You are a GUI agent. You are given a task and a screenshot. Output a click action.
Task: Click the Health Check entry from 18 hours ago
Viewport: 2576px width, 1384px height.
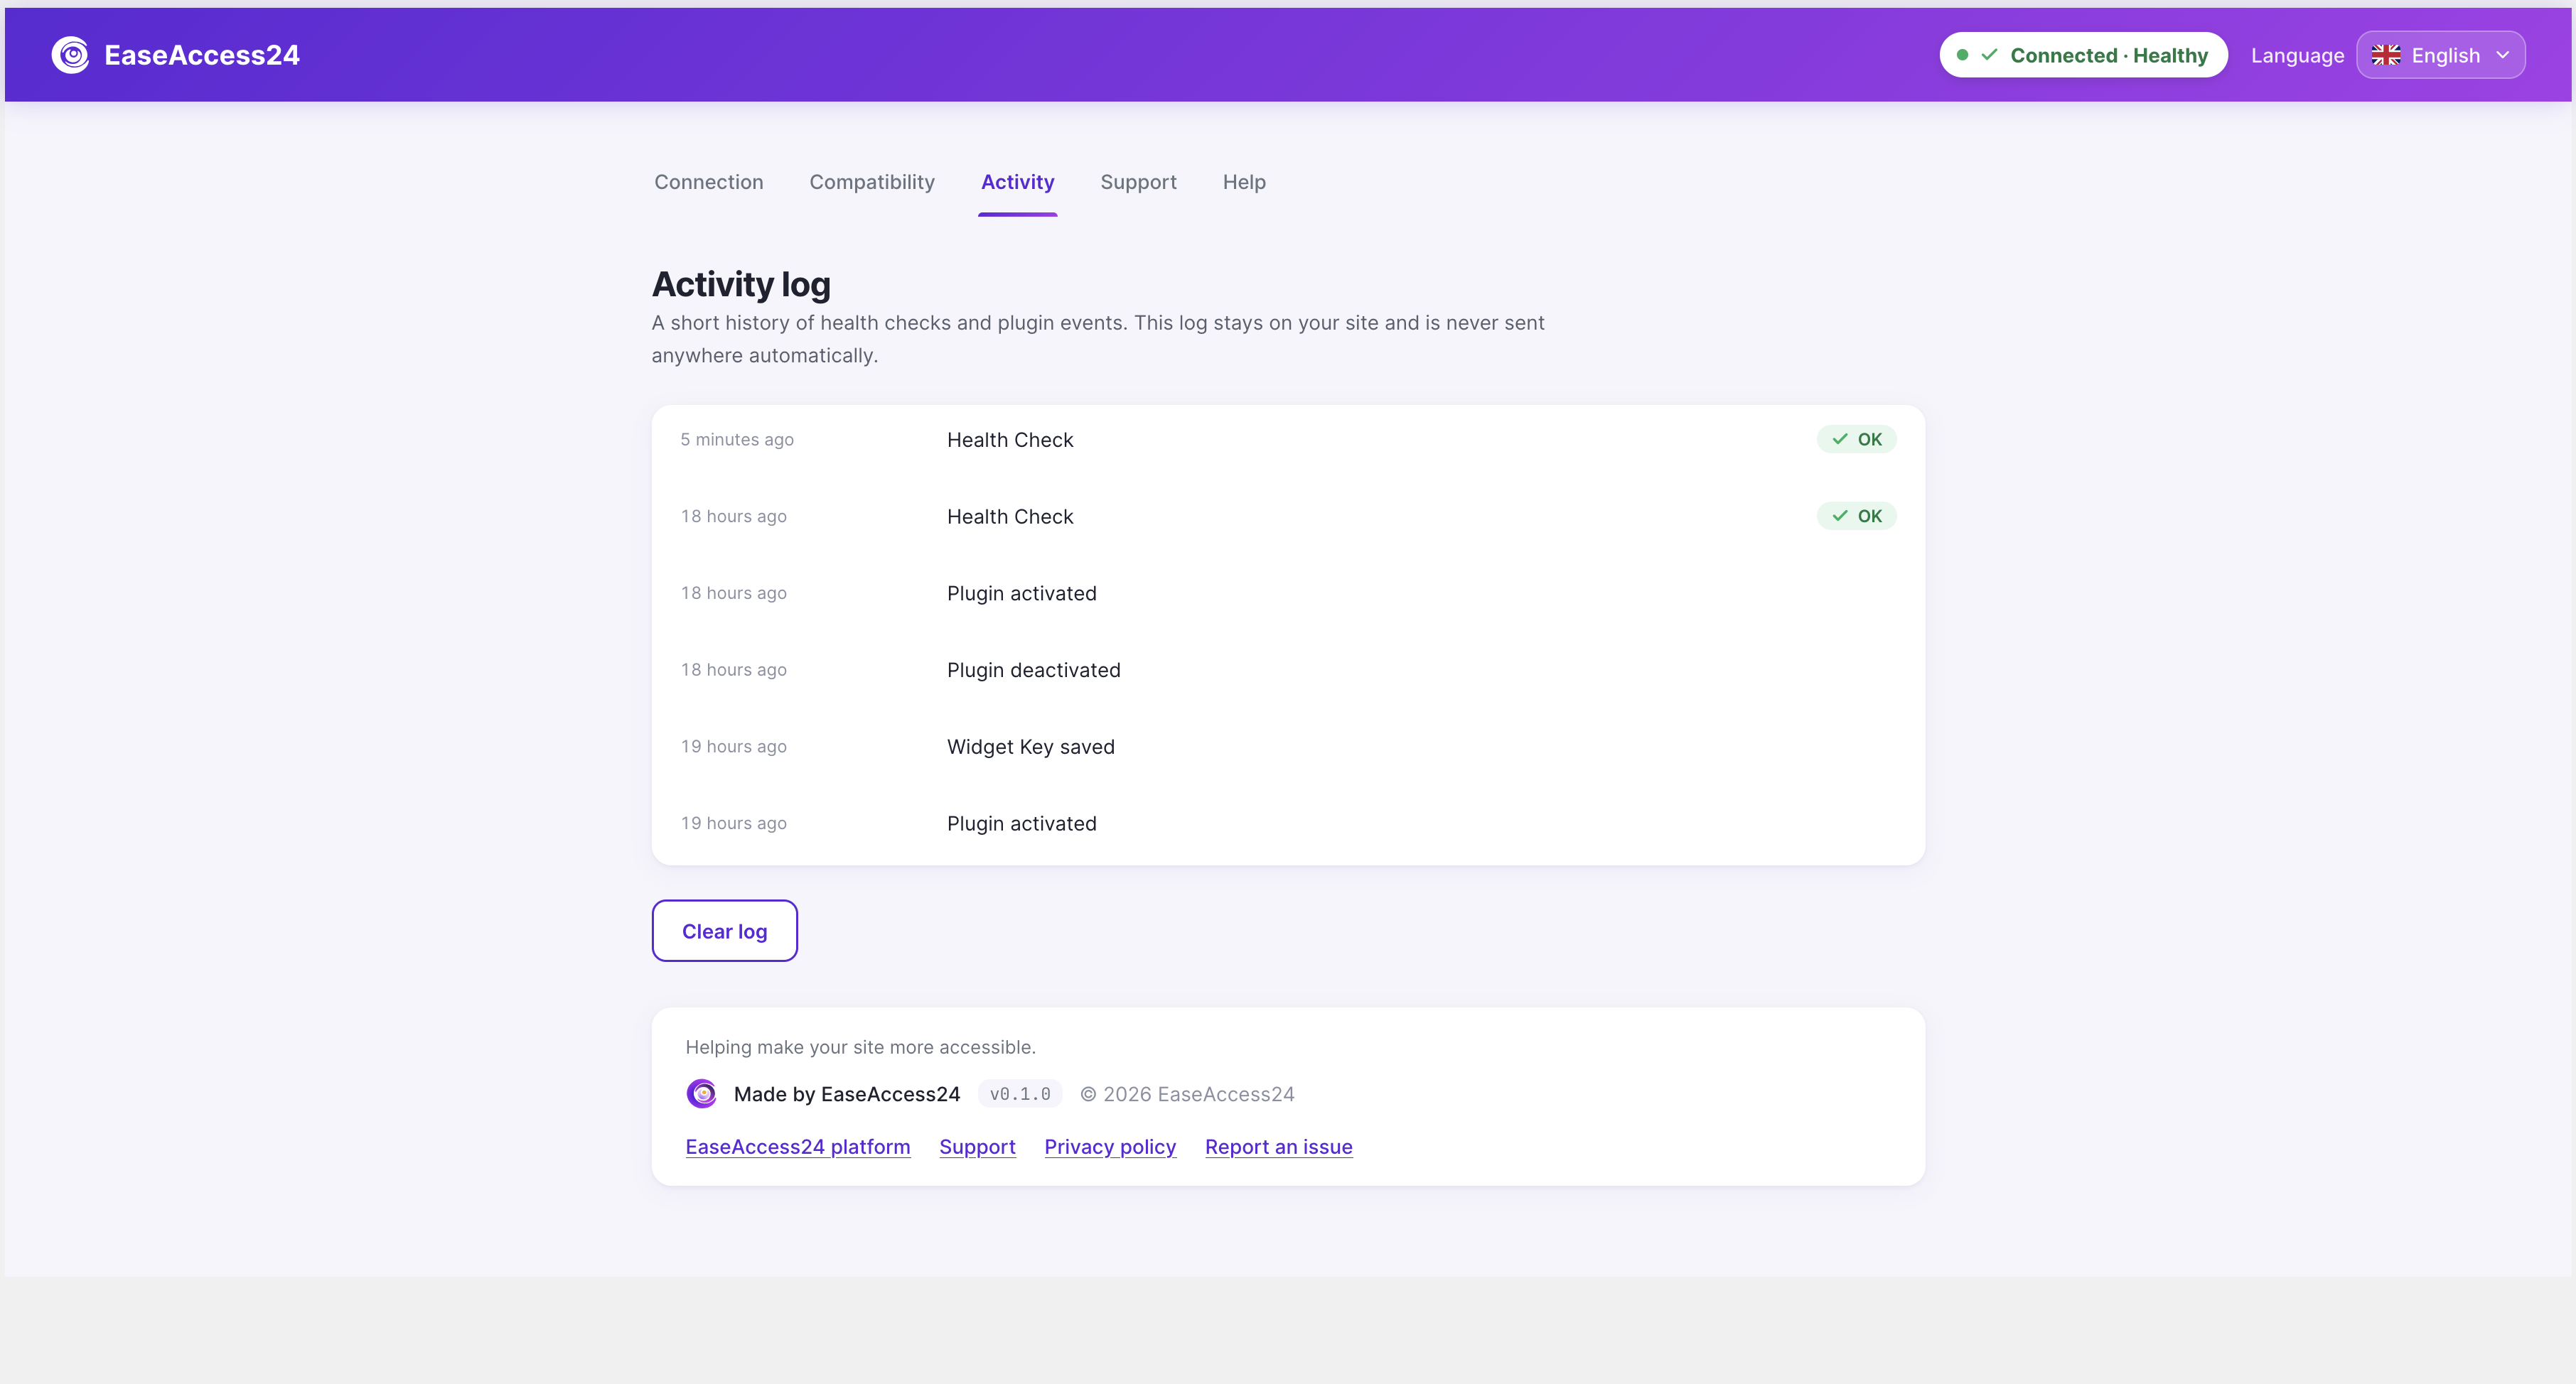point(1010,517)
